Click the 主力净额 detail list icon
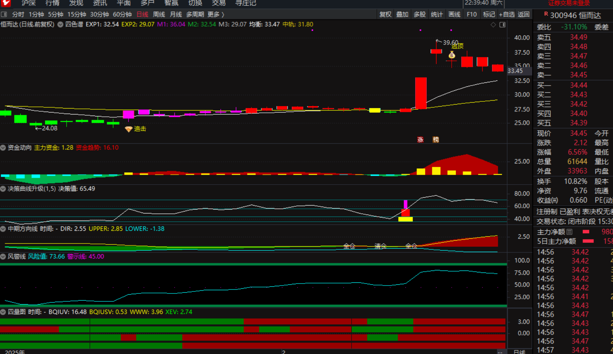Image resolution: width=613 pixels, height=354 pixels. click(x=569, y=232)
